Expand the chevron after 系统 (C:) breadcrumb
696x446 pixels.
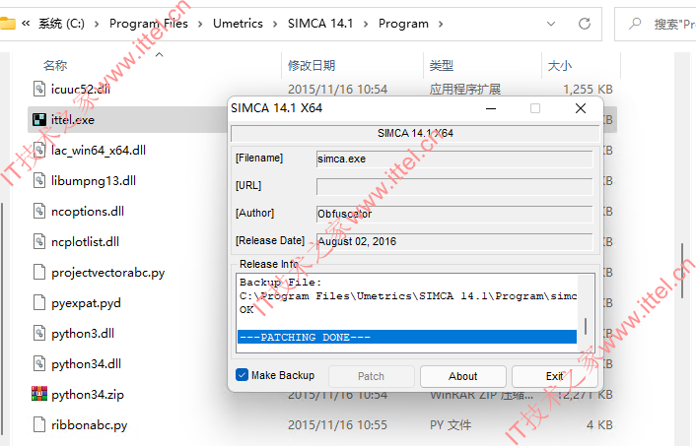click(97, 24)
